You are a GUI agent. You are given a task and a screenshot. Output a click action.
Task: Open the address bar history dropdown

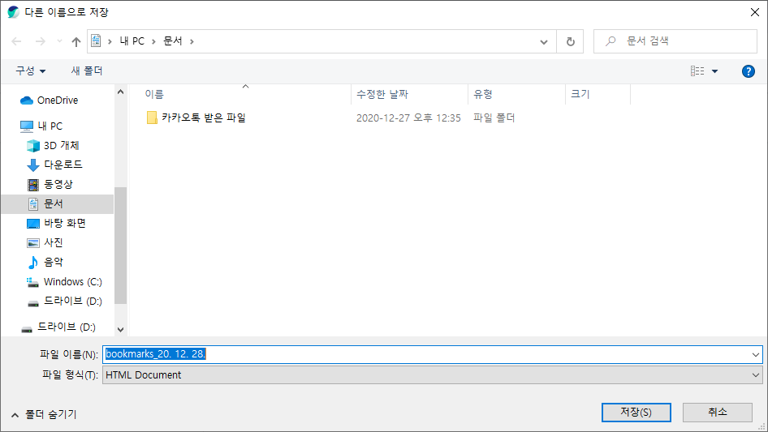544,41
